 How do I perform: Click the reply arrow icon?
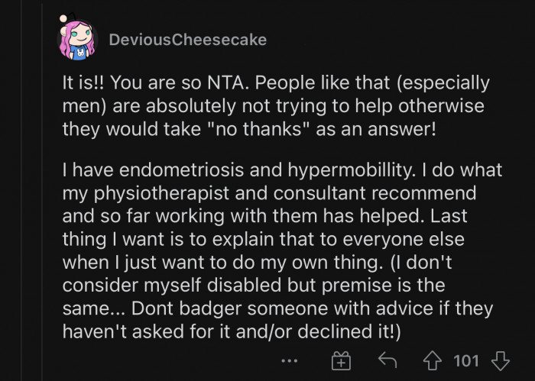(389, 360)
